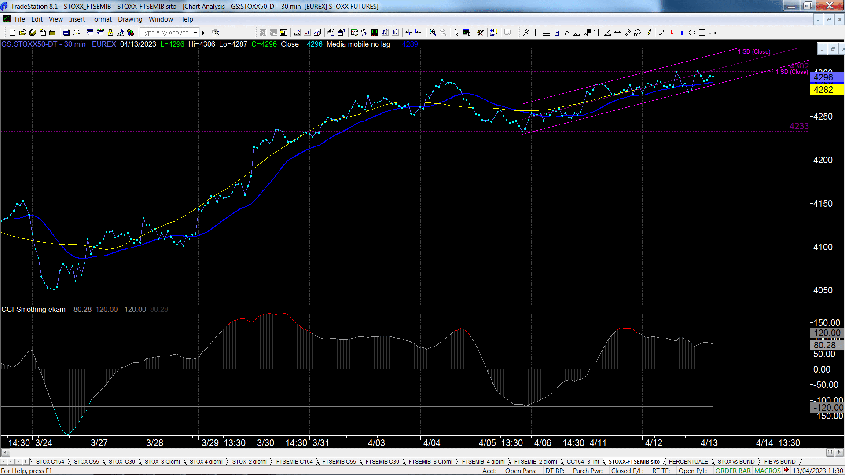
Task: Open the Format menu
Action: click(101, 19)
